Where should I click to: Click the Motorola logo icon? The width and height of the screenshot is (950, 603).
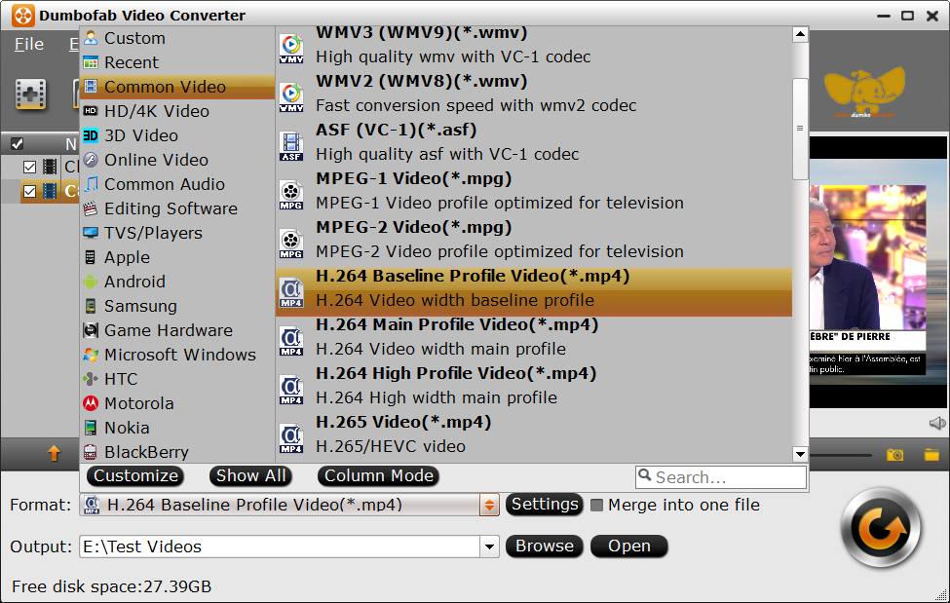click(x=91, y=403)
